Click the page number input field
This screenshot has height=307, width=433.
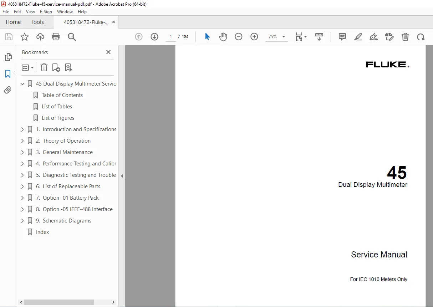pyautogui.click(x=171, y=37)
